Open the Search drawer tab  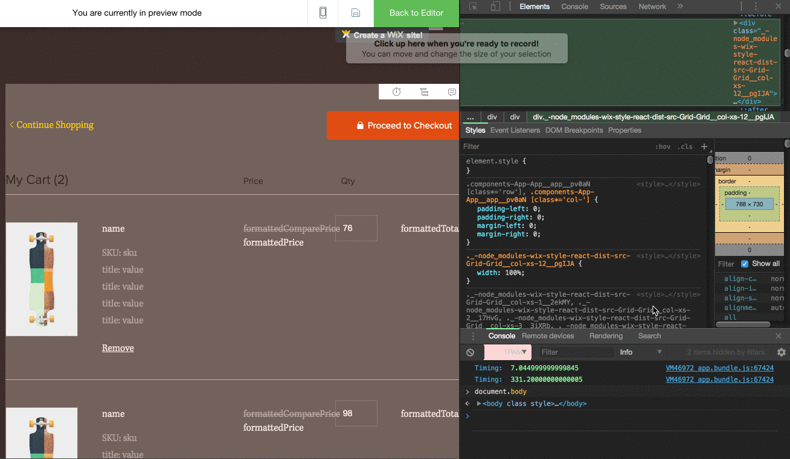[649, 336]
